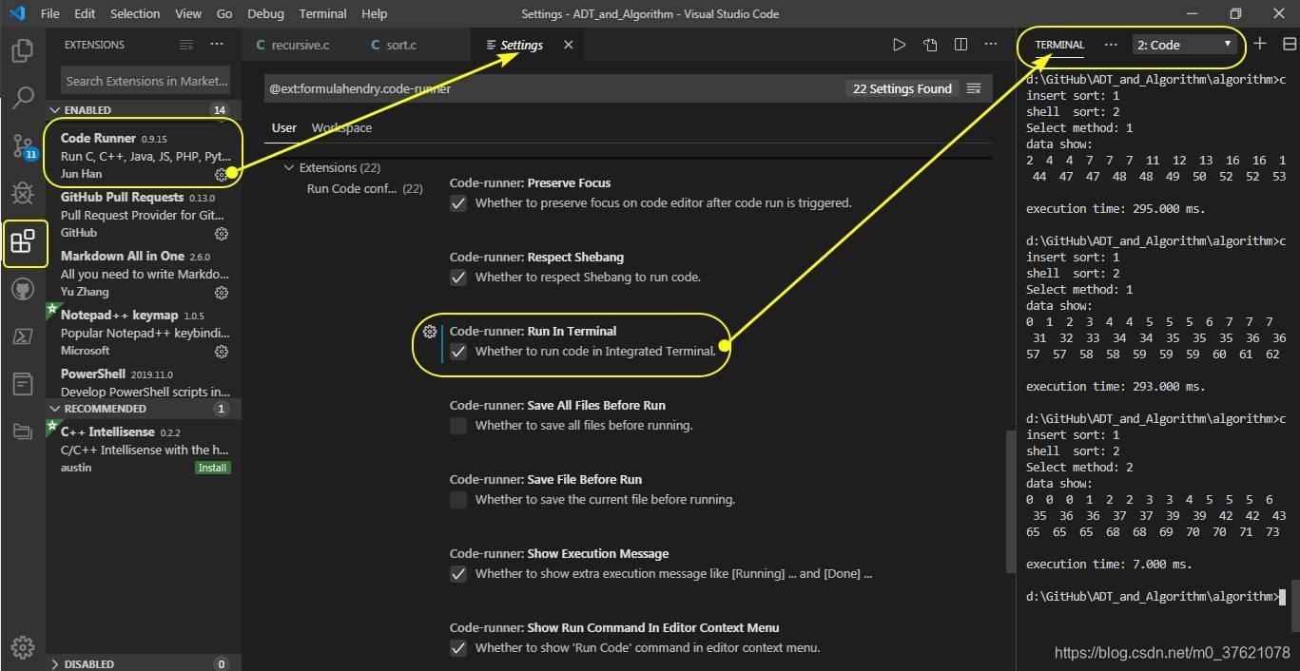
Task: Click the folders icon above the manage gear
Action: click(23, 432)
